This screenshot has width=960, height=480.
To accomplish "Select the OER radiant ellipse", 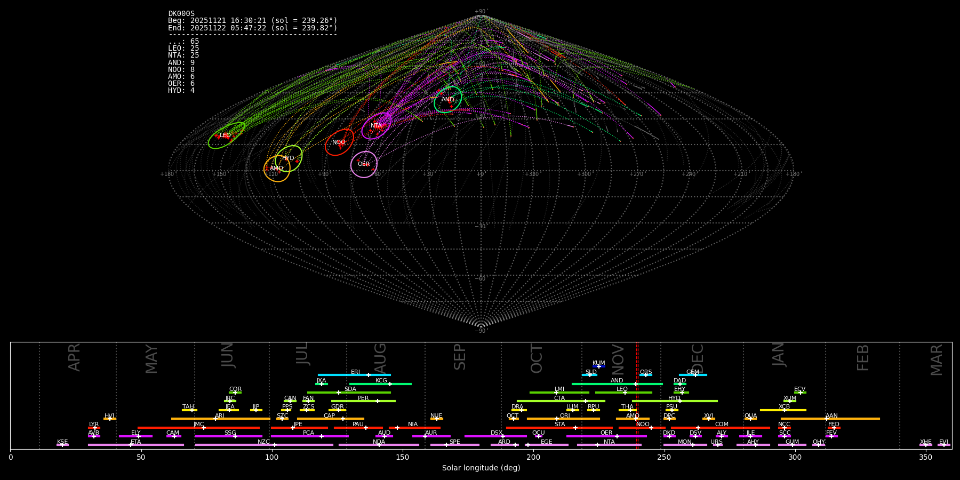I will coord(364,164).
